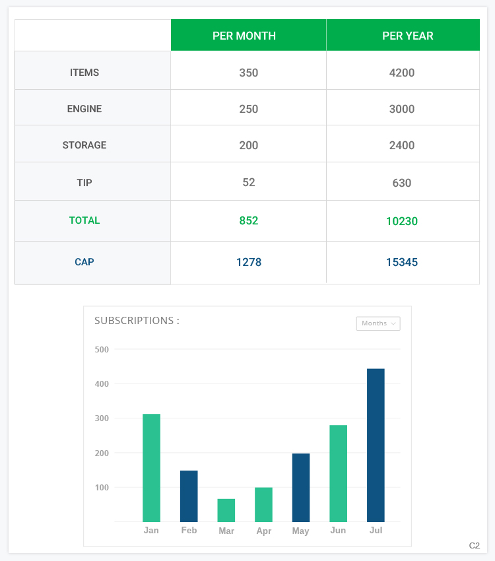Select the cap per month value 1278
495x561 pixels.
tap(249, 262)
